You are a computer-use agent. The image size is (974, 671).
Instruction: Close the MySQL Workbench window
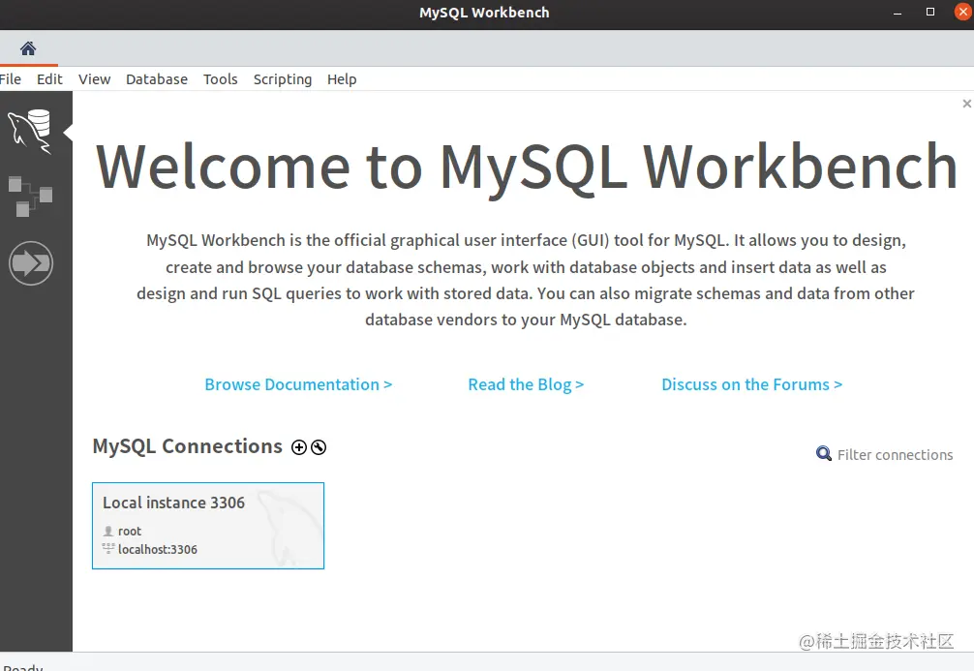[x=962, y=12]
